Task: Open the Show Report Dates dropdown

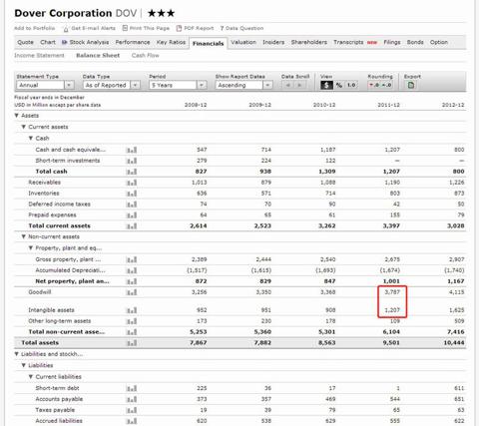Action: click(243, 85)
